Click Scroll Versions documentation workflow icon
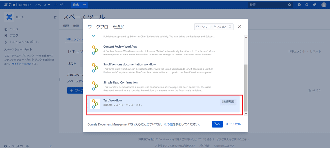This screenshot has height=148, width=330. point(95,68)
